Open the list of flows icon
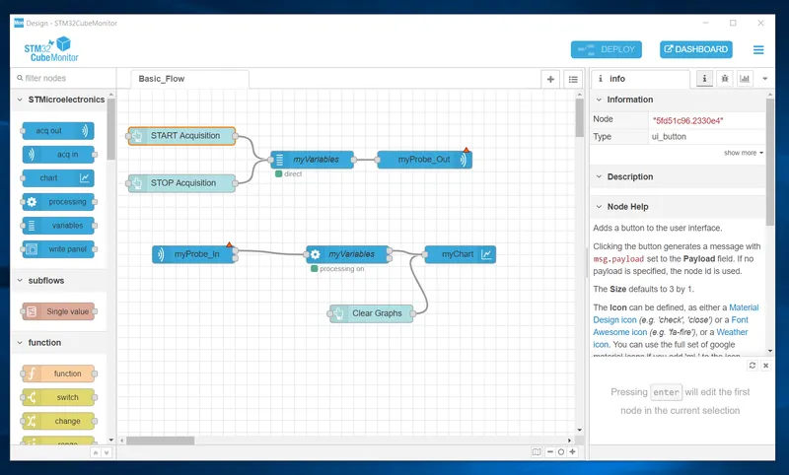Image resolution: width=789 pixels, height=475 pixels. [x=572, y=79]
